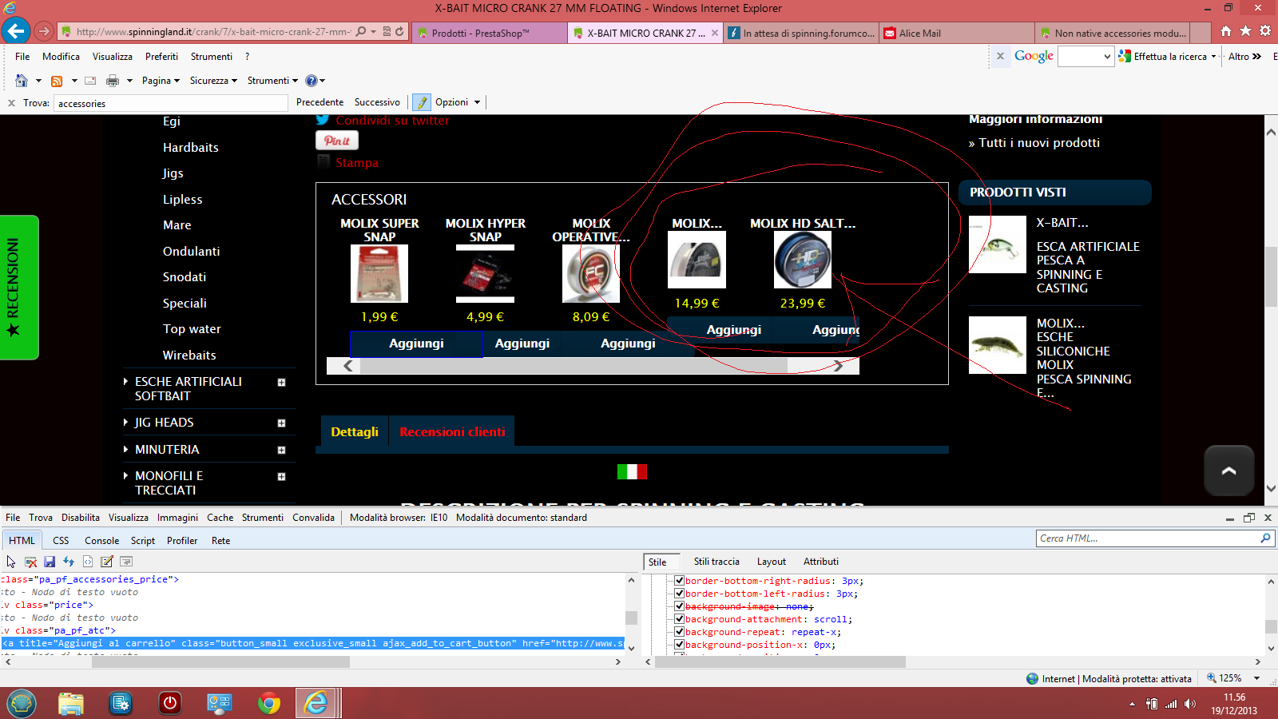
Task: Open File Explorer from the taskbar
Action: (71, 704)
